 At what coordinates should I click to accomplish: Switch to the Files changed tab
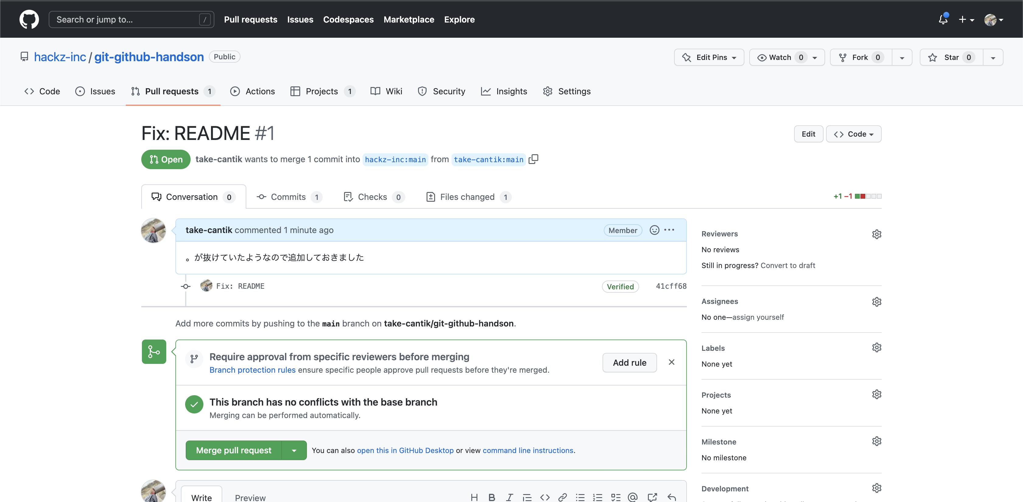(x=467, y=197)
